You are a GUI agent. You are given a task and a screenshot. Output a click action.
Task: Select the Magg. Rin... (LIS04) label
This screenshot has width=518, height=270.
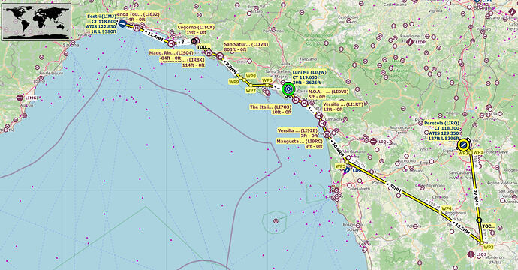pyautogui.click(x=171, y=55)
